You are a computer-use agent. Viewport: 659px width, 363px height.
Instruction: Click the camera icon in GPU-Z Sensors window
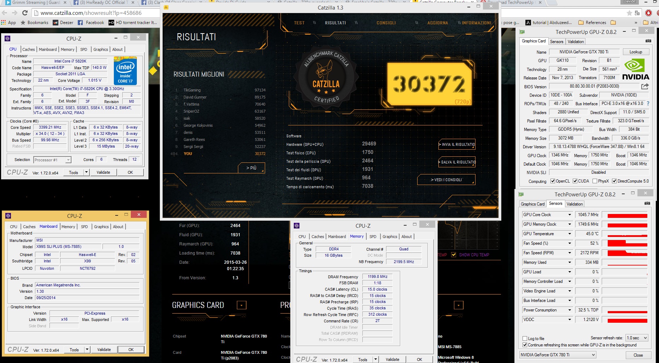(647, 203)
